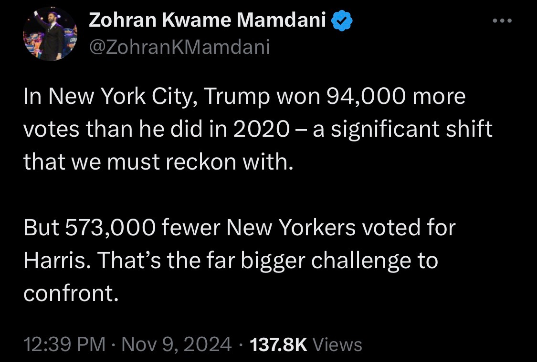Open Zohran Mamdani's profile picture
Screen dimensions: 537x362
click(x=50, y=33)
